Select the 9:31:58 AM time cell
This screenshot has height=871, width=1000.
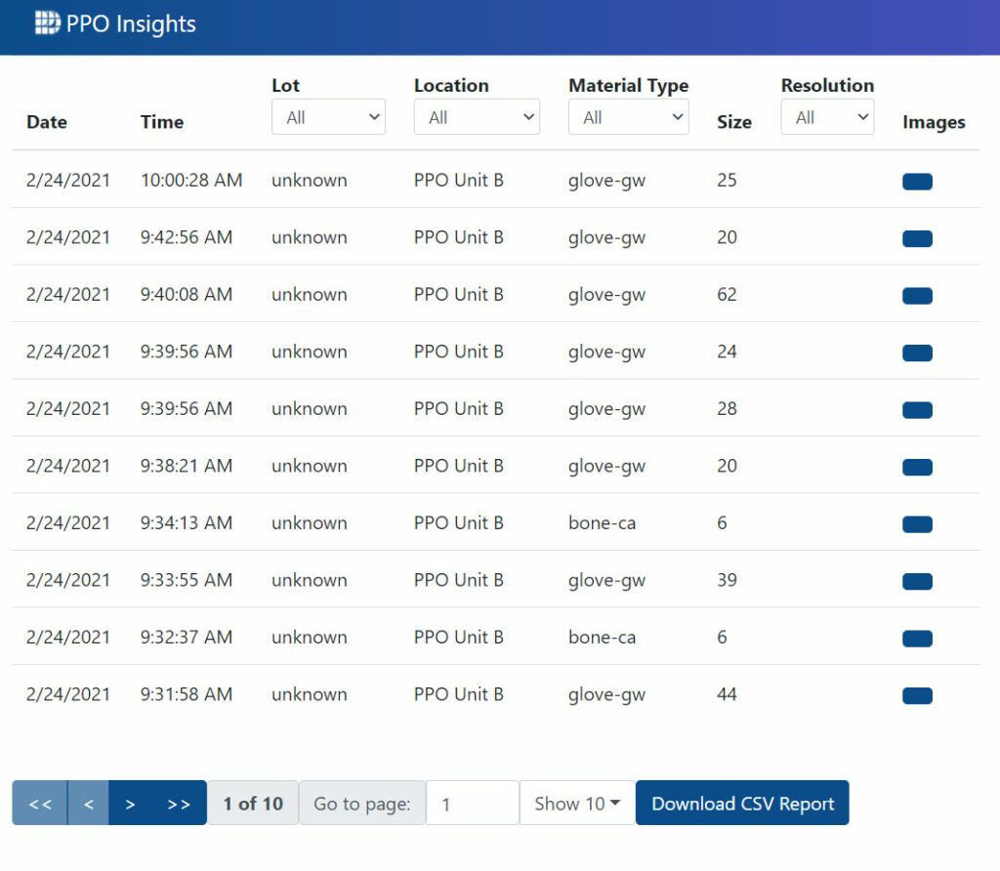[x=187, y=693]
